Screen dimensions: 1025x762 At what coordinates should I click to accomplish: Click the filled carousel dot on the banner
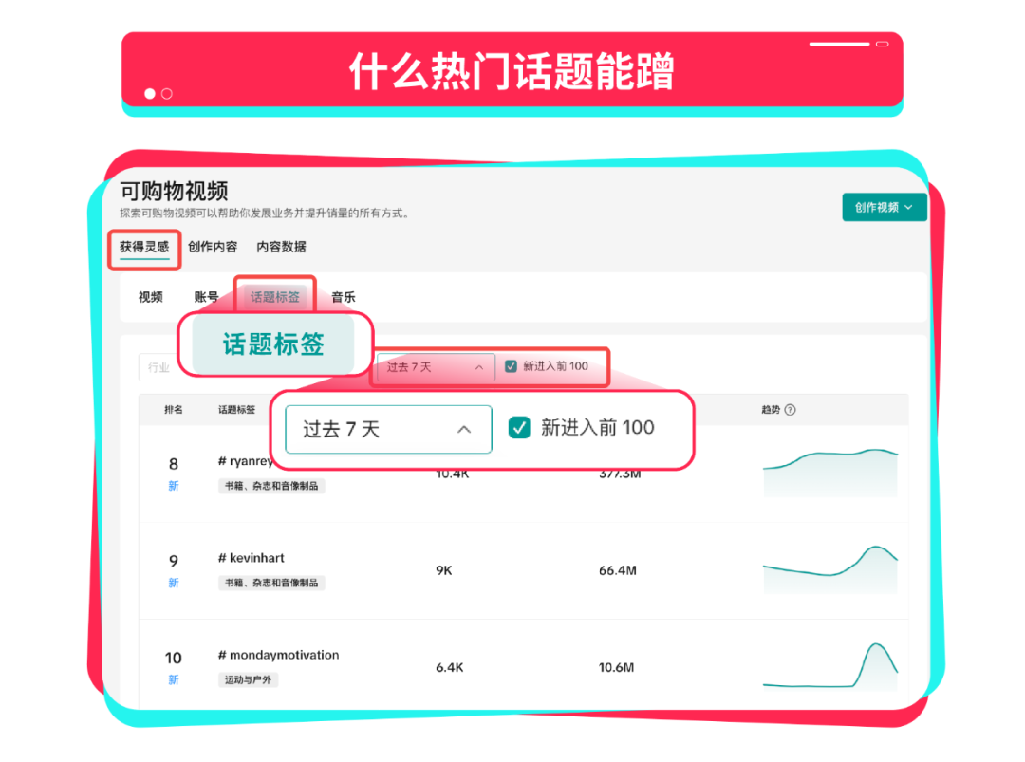point(149,95)
